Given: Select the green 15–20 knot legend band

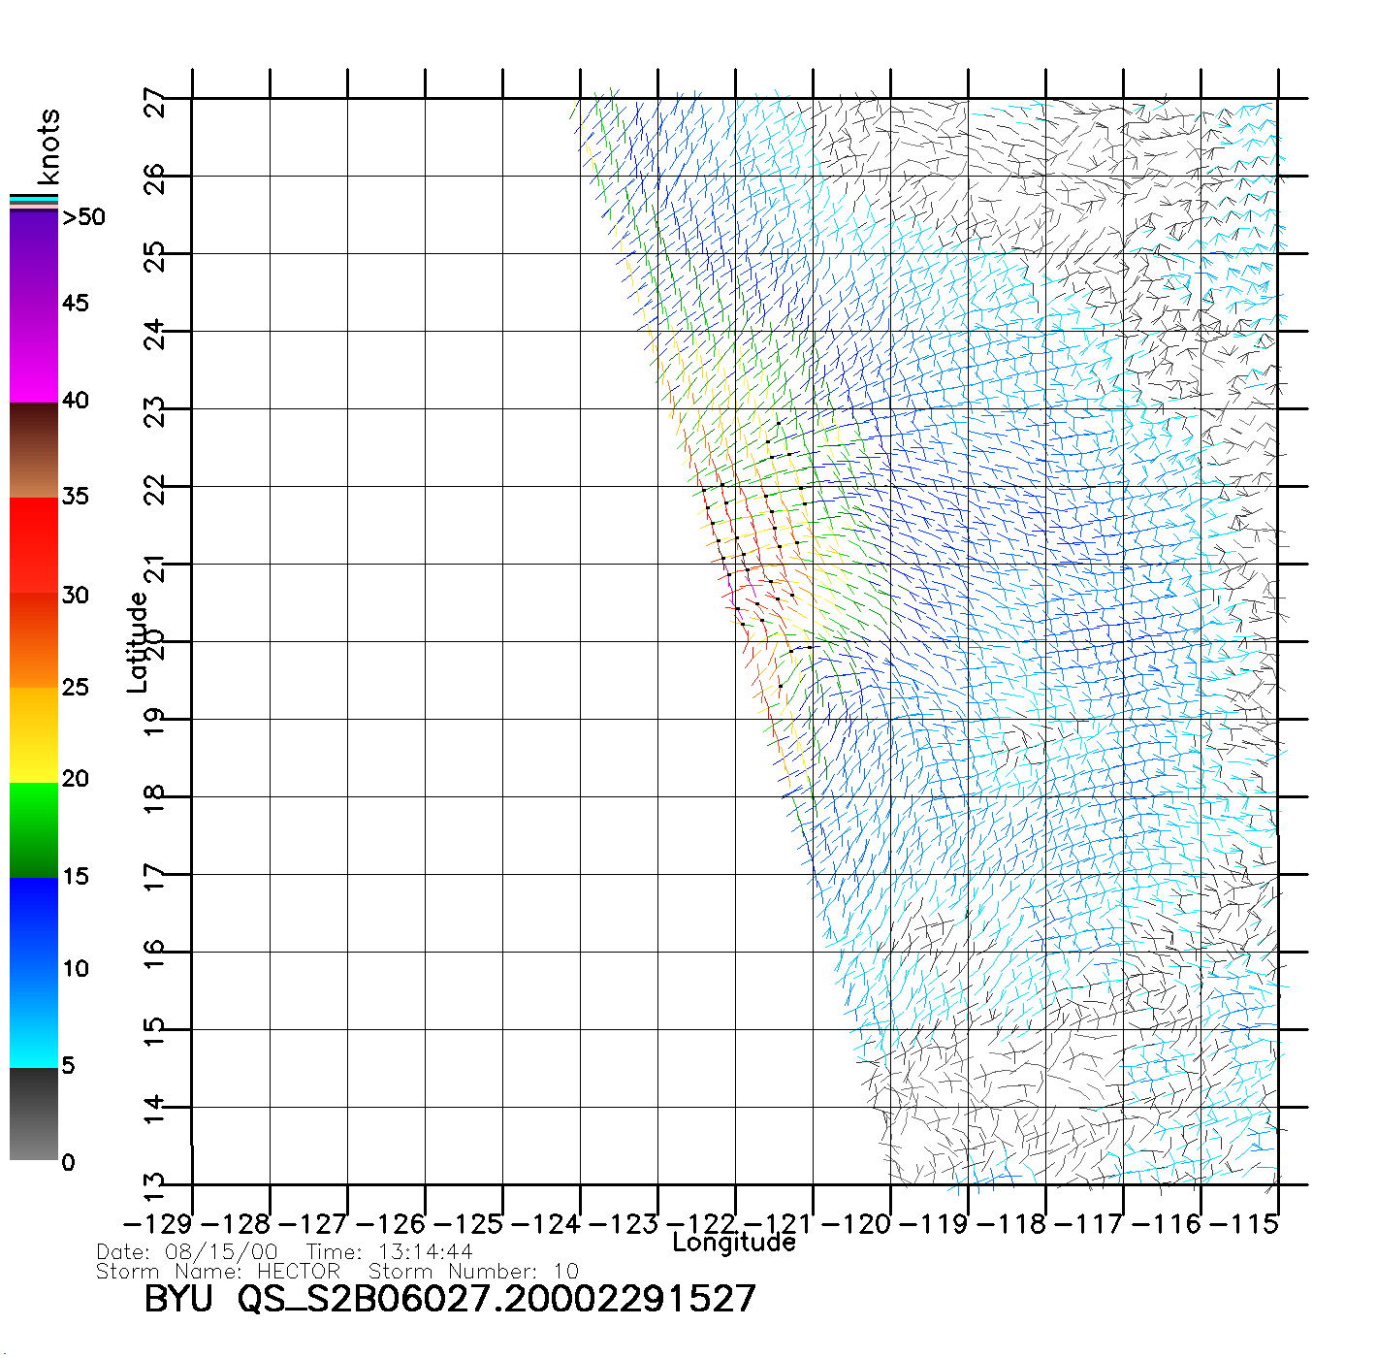Looking at the screenshot, I should click(x=34, y=829).
